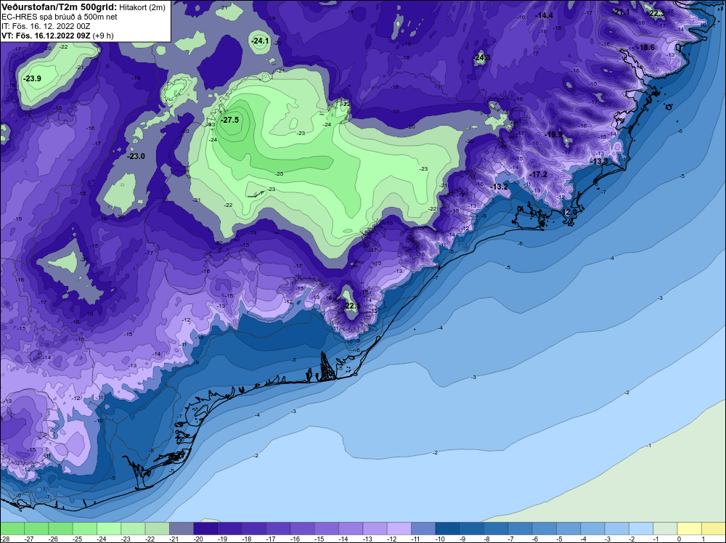Click the -12 light lilac legend swatch
This screenshot has height=543, width=726.
(399, 528)
